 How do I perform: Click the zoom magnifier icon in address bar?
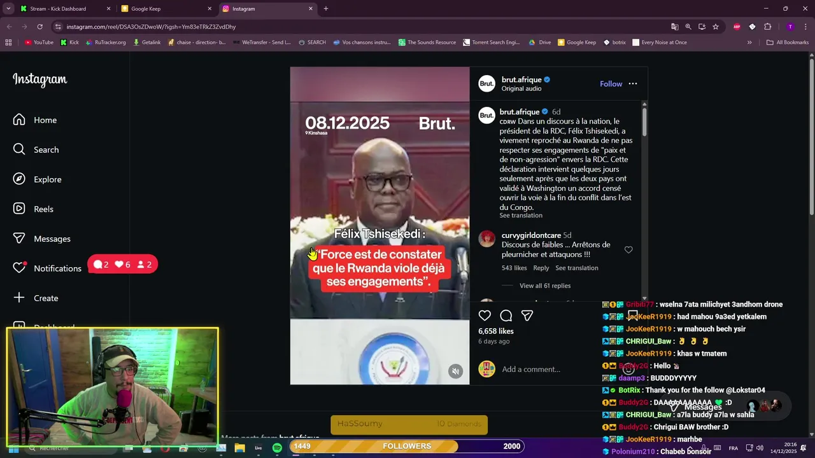tap(688, 27)
